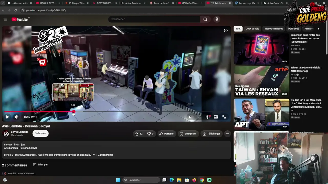Click the taskbar Rechercher search box

click(x=141, y=180)
